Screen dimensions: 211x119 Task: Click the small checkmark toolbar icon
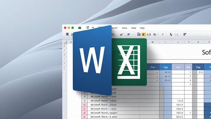[x=163, y=34]
